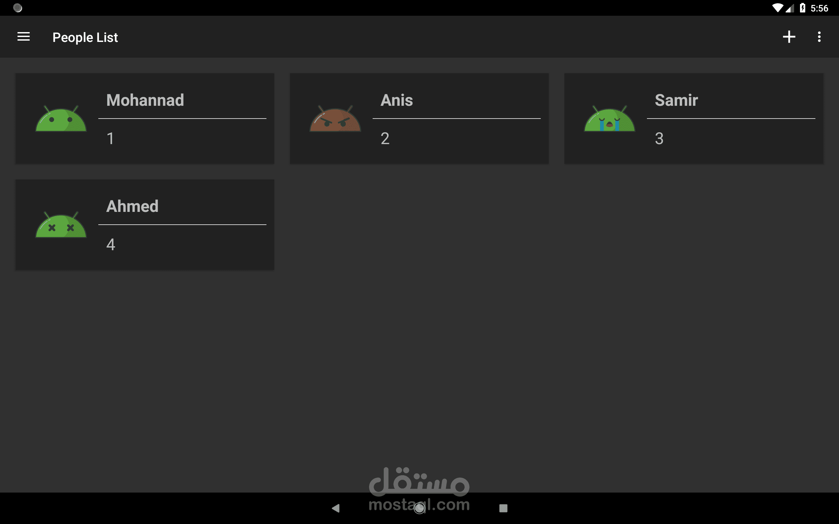
Task: Open the three-dot overflow menu
Action: point(819,37)
